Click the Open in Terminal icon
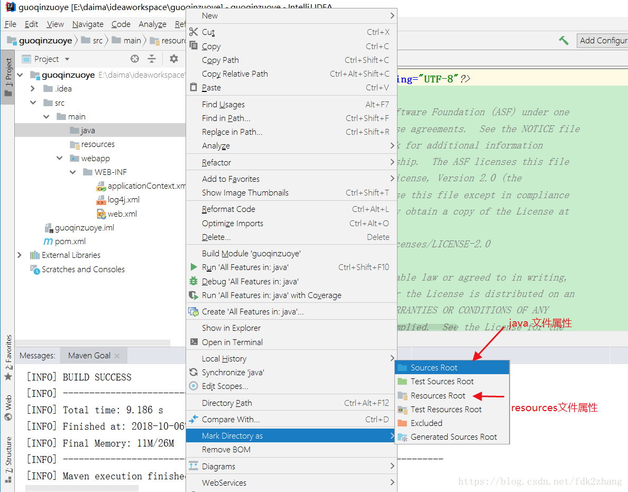628x492 pixels. pos(193,341)
